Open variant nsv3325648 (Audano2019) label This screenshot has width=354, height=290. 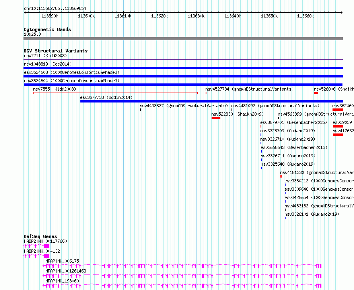point(288,164)
